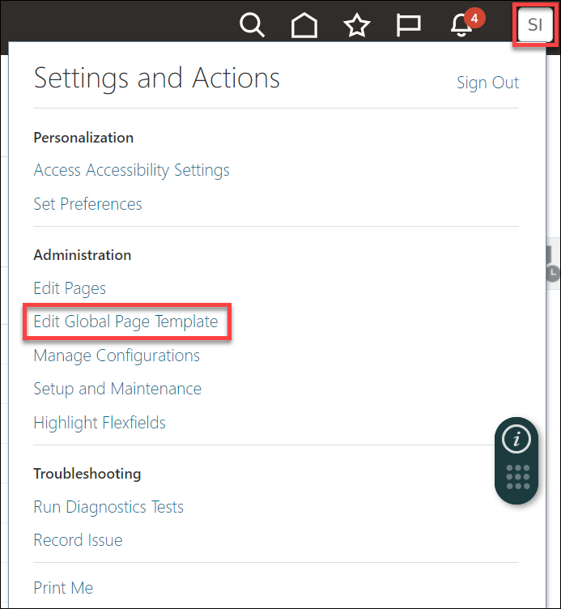Select Edit Global Page Template
Screen dimensions: 561x609
coord(125,322)
